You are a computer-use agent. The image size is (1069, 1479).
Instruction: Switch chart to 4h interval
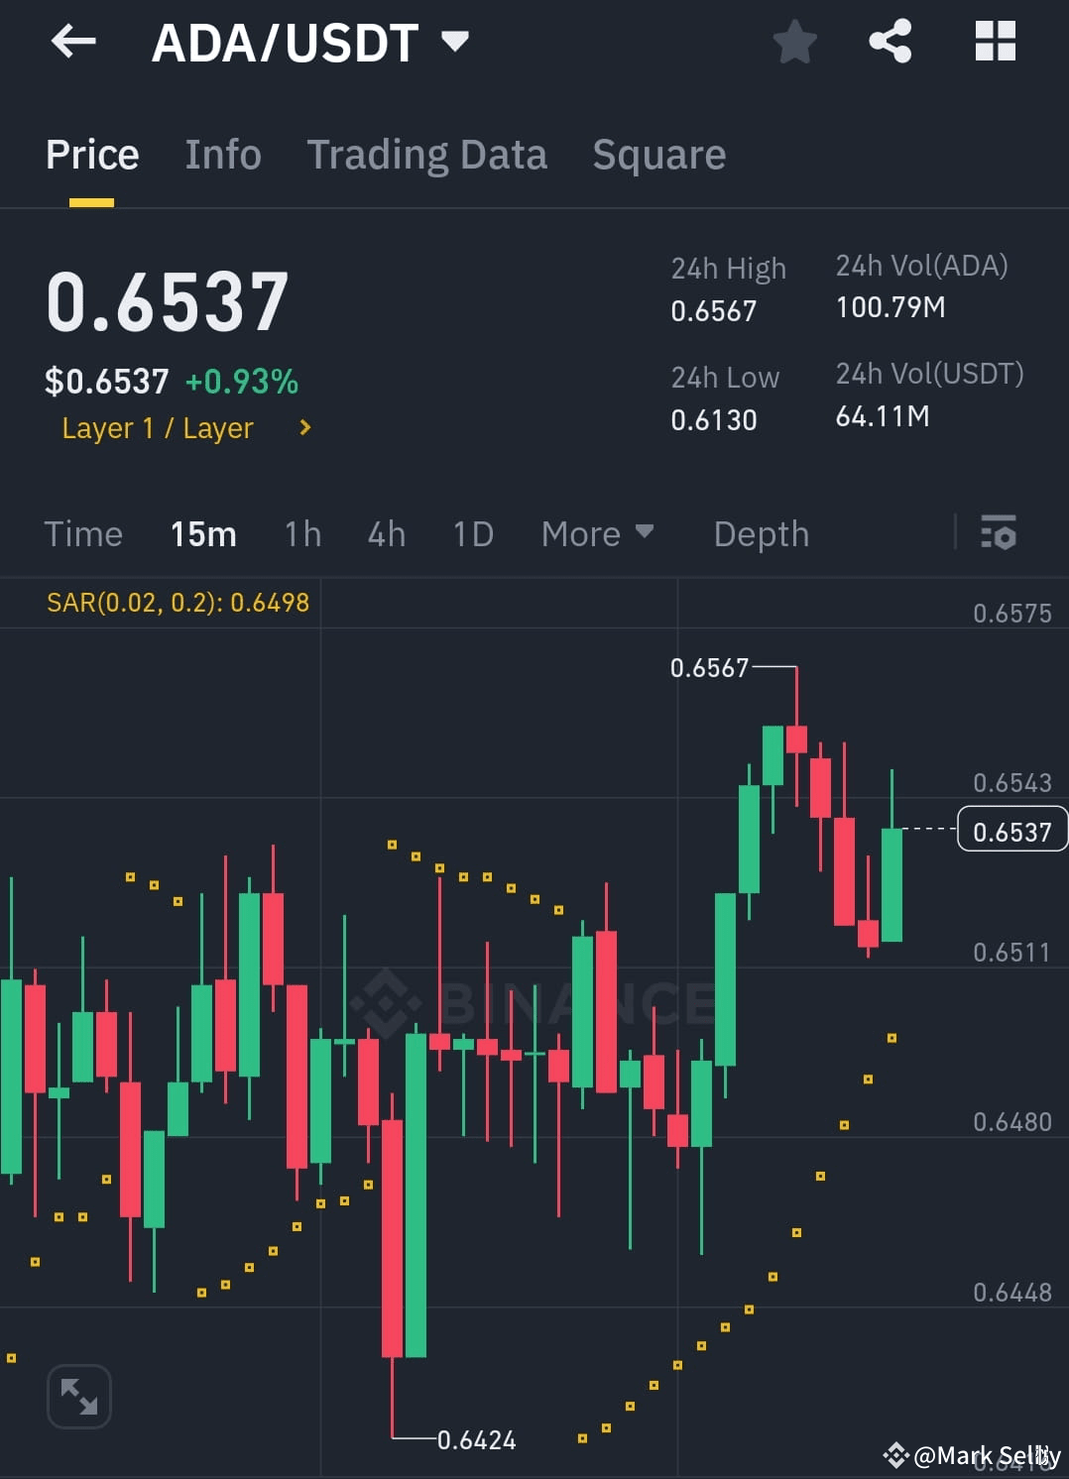click(386, 533)
